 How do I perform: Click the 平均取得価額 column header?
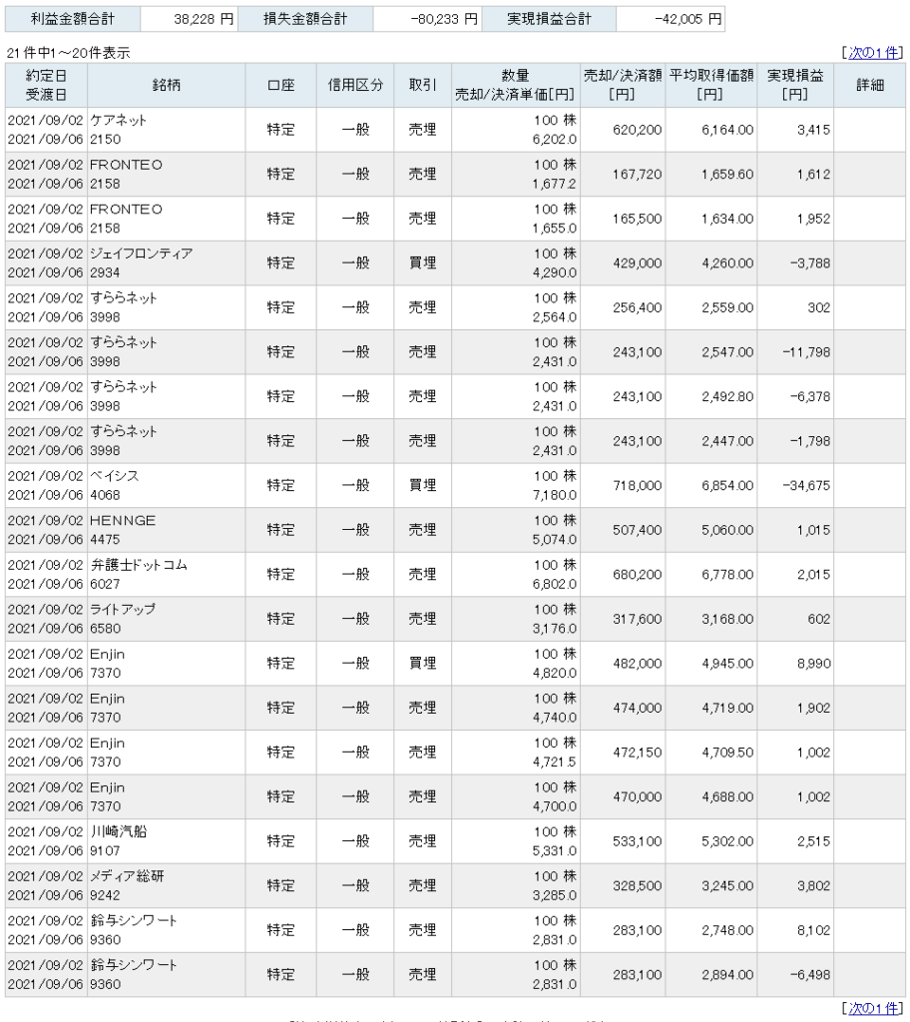pyautogui.click(x=711, y=86)
